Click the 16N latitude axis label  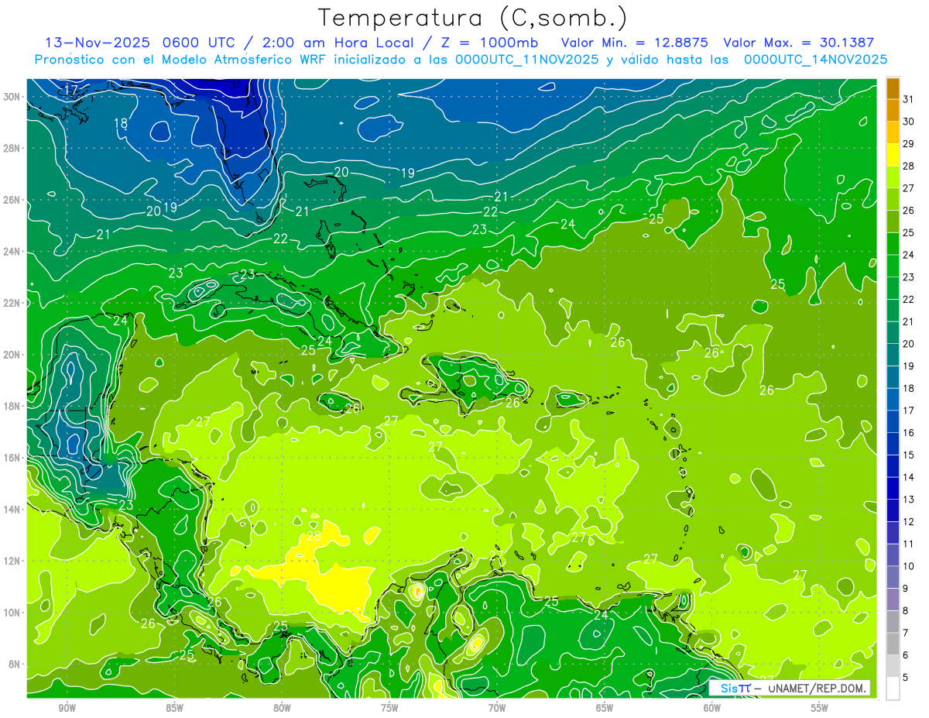point(13,457)
